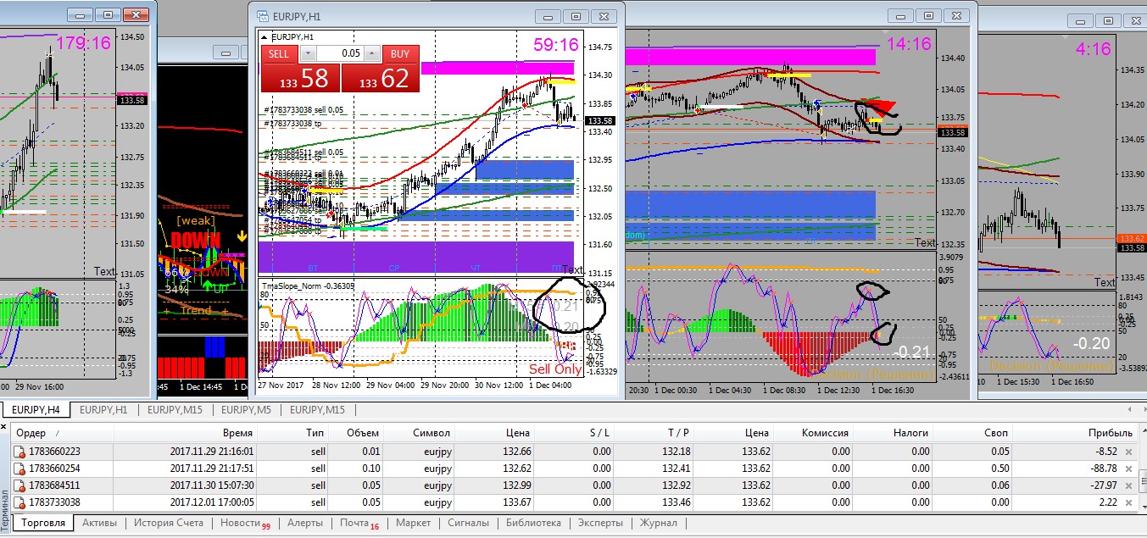1147x538 pixels.
Task: Decrease trade volume with down arrow
Action: click(307, 53)
